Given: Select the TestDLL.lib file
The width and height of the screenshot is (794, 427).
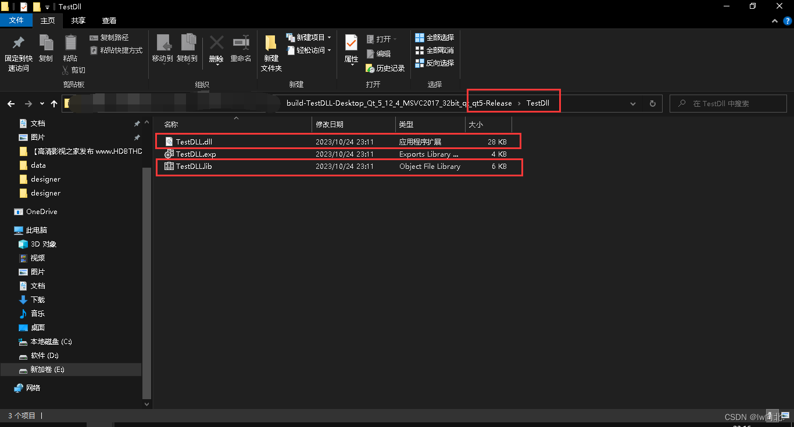Looking at the screenshot, I should (337, 167).
